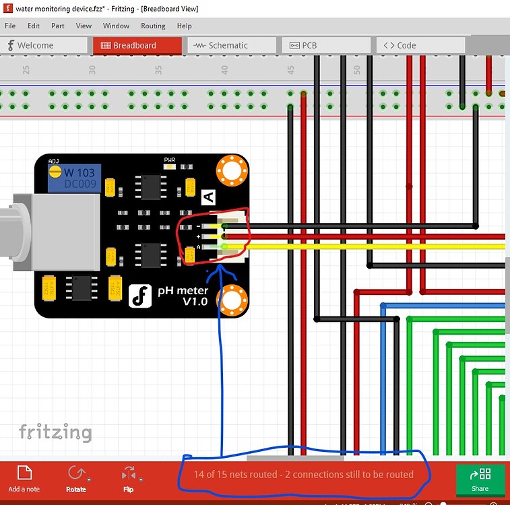The width and height of the screenshot is (510, 505).
Task: Open the Help menu
Action: pos(184,26)
